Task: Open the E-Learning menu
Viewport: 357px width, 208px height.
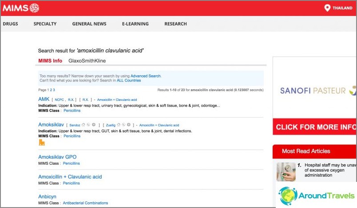Action: (135, 24)
